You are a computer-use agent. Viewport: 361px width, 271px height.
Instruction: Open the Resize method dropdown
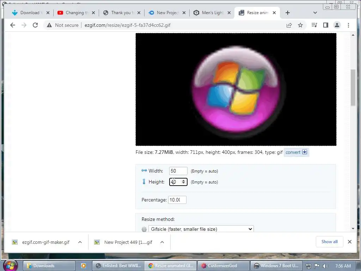point(201,229)
